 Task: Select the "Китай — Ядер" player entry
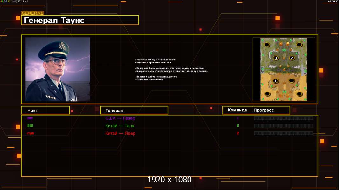tap(120, 133)
